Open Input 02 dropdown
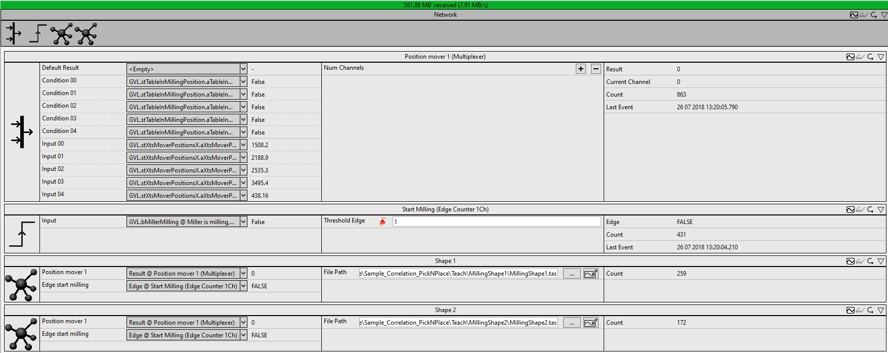The width and height of the screenshot is (888, 353). pos(187,170)
